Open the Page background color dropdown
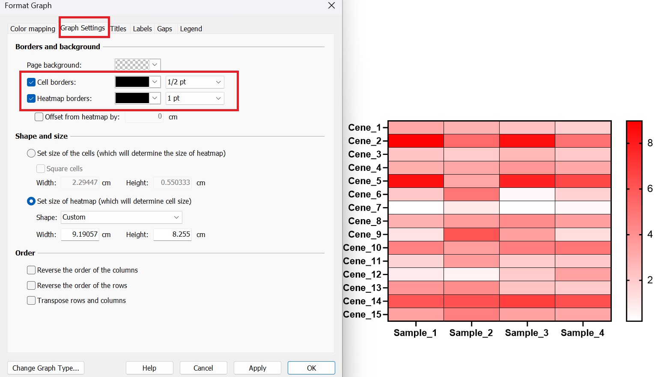 (x=155, y=65)
